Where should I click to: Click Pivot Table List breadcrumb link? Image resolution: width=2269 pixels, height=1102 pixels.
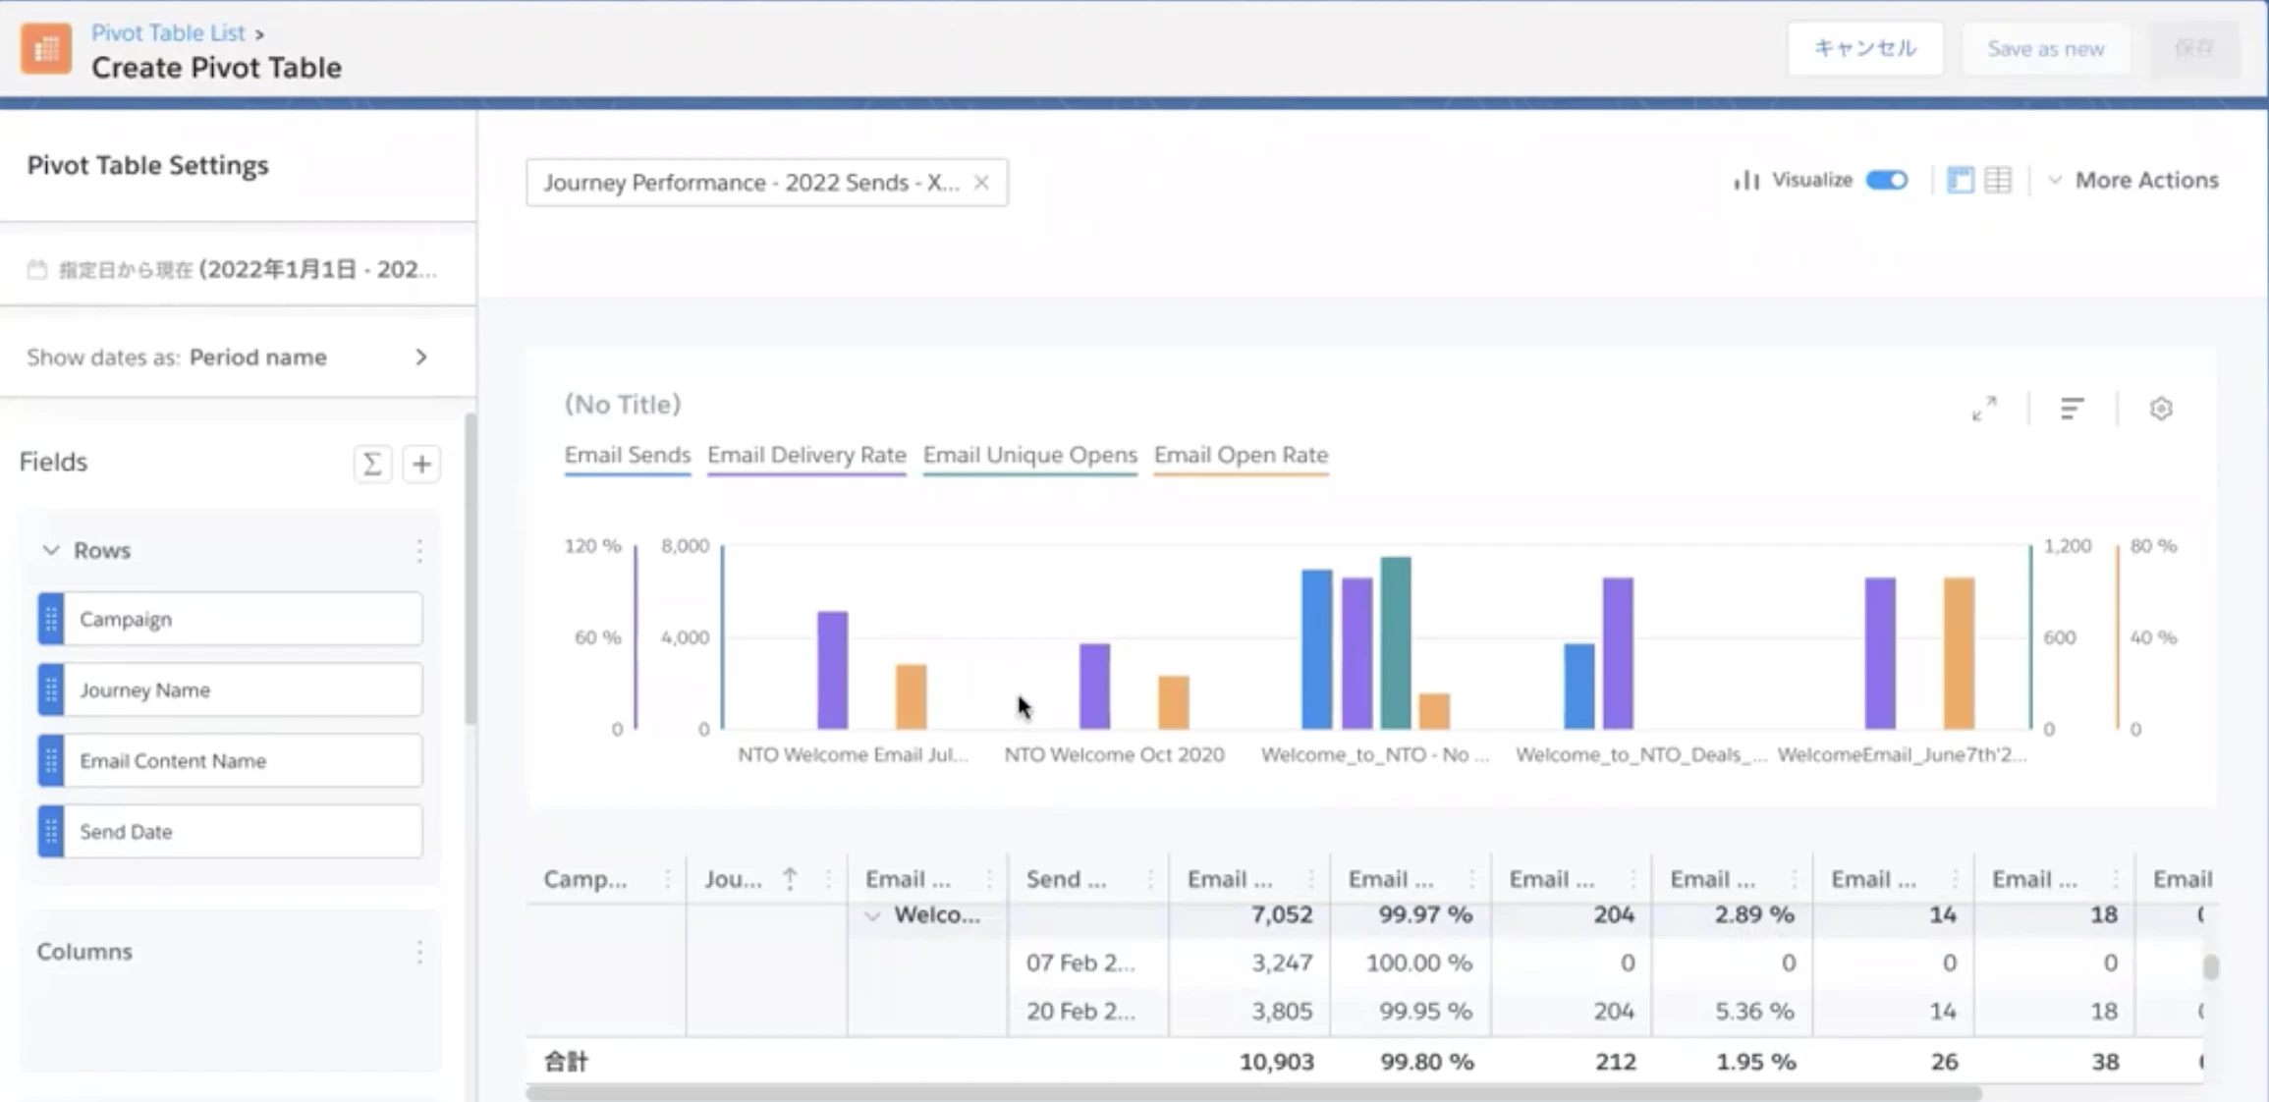[x=168, y=32]
